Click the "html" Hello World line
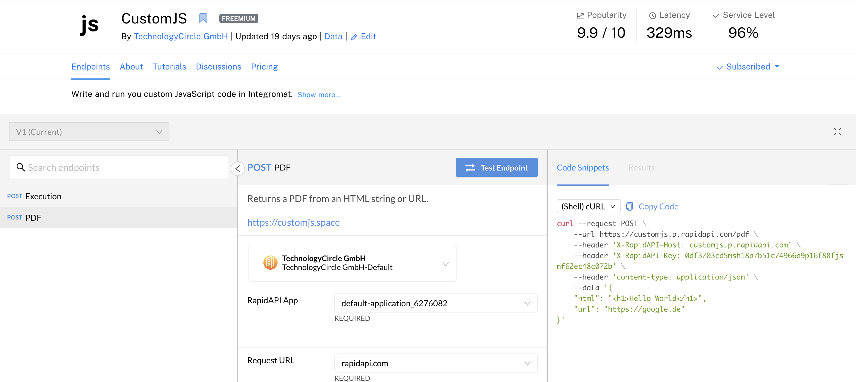 click(640, 299)
